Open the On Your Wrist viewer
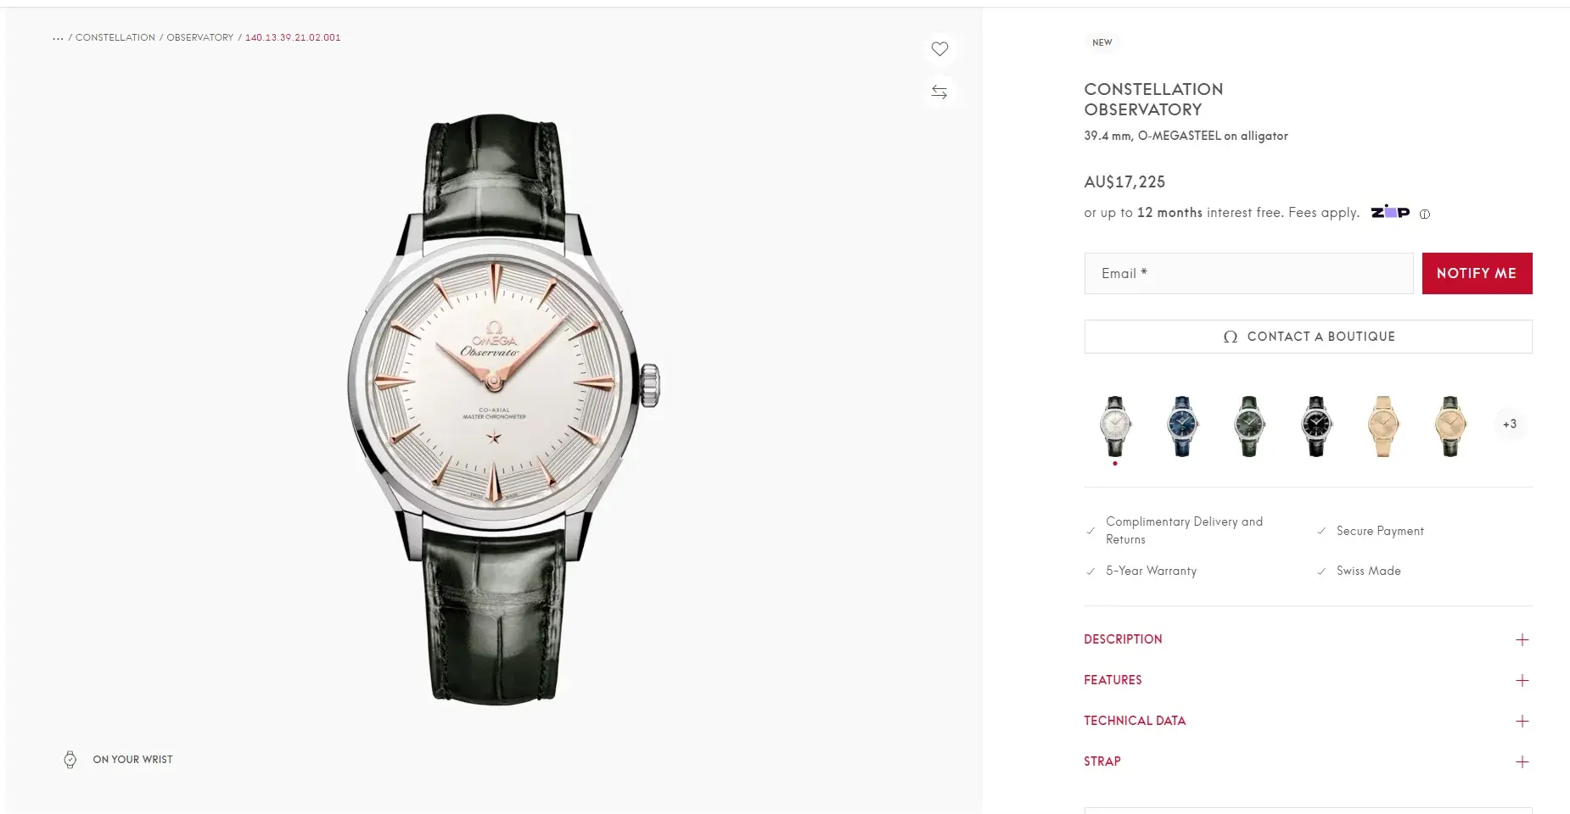Screen dimensions: 1570x814 (x=119, y=760)
